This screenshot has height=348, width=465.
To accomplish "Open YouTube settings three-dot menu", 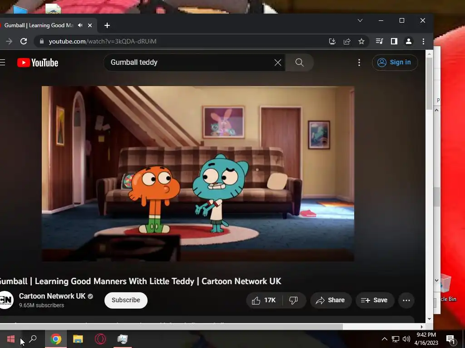I will pos(359,63).
